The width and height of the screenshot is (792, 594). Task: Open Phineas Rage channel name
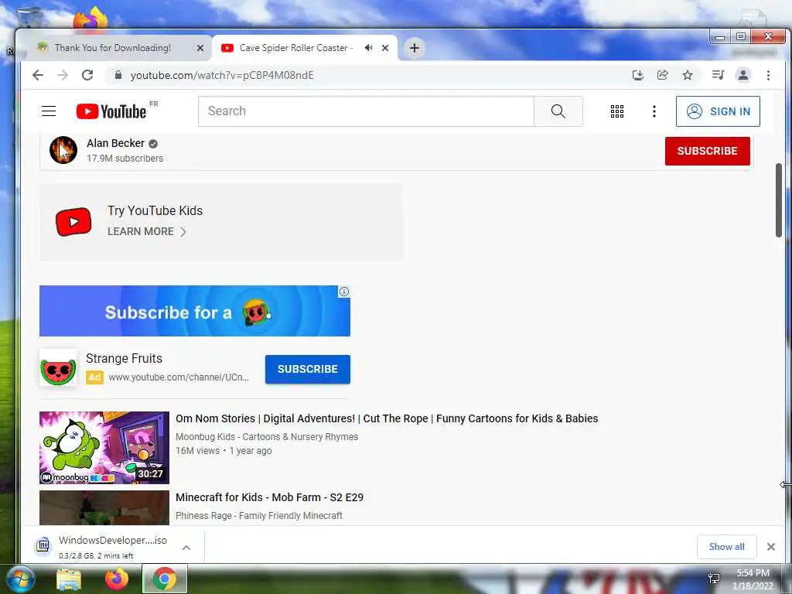(259, 516)
